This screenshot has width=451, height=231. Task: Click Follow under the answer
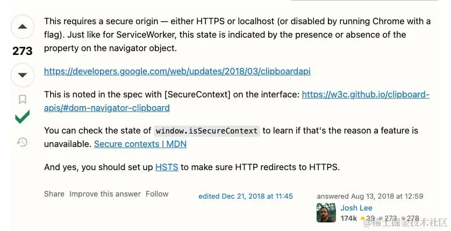tap(157, 194)
